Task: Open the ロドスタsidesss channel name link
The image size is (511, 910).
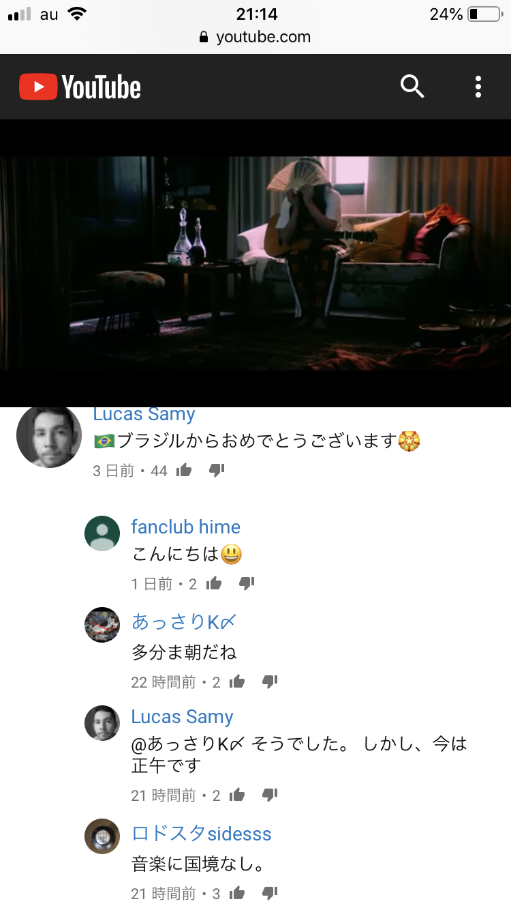Action: (201, 834)
